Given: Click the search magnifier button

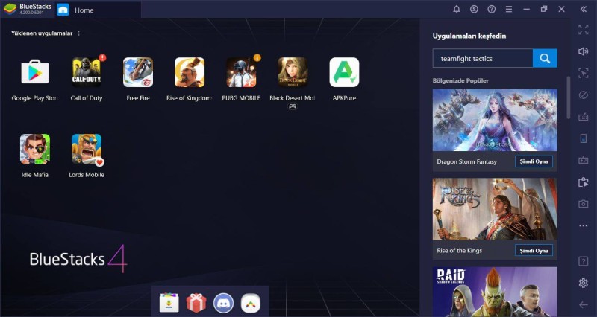Looking at the screenshot, I should (x=545, y=58).
